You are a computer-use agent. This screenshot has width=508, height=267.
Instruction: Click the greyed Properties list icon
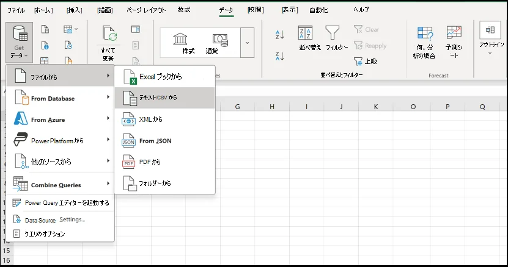pos(136,45)
